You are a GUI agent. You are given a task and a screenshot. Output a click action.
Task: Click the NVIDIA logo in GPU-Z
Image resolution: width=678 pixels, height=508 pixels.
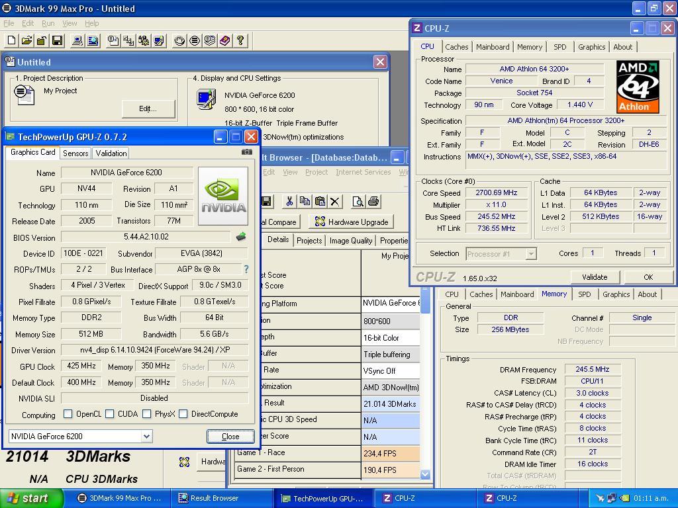[x=223, y=196]
